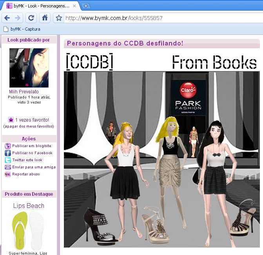The width and height of the screenshot is (263, 255).
Task: Open a new tab with plus button
Action: tap(86, 6)
